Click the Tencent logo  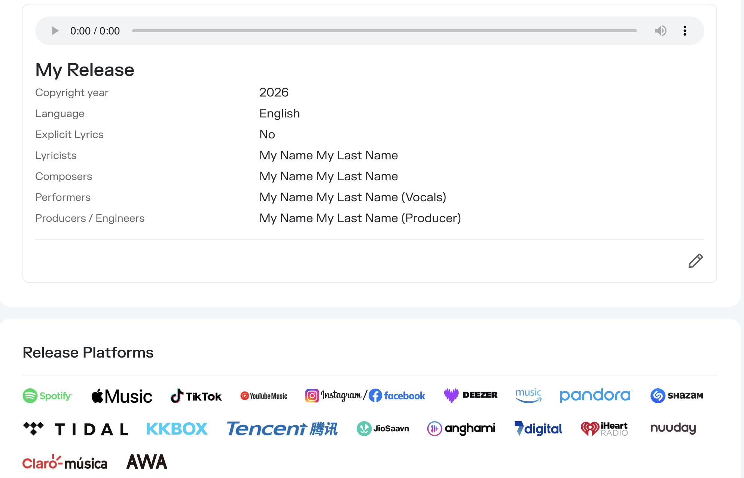(282, 429)
